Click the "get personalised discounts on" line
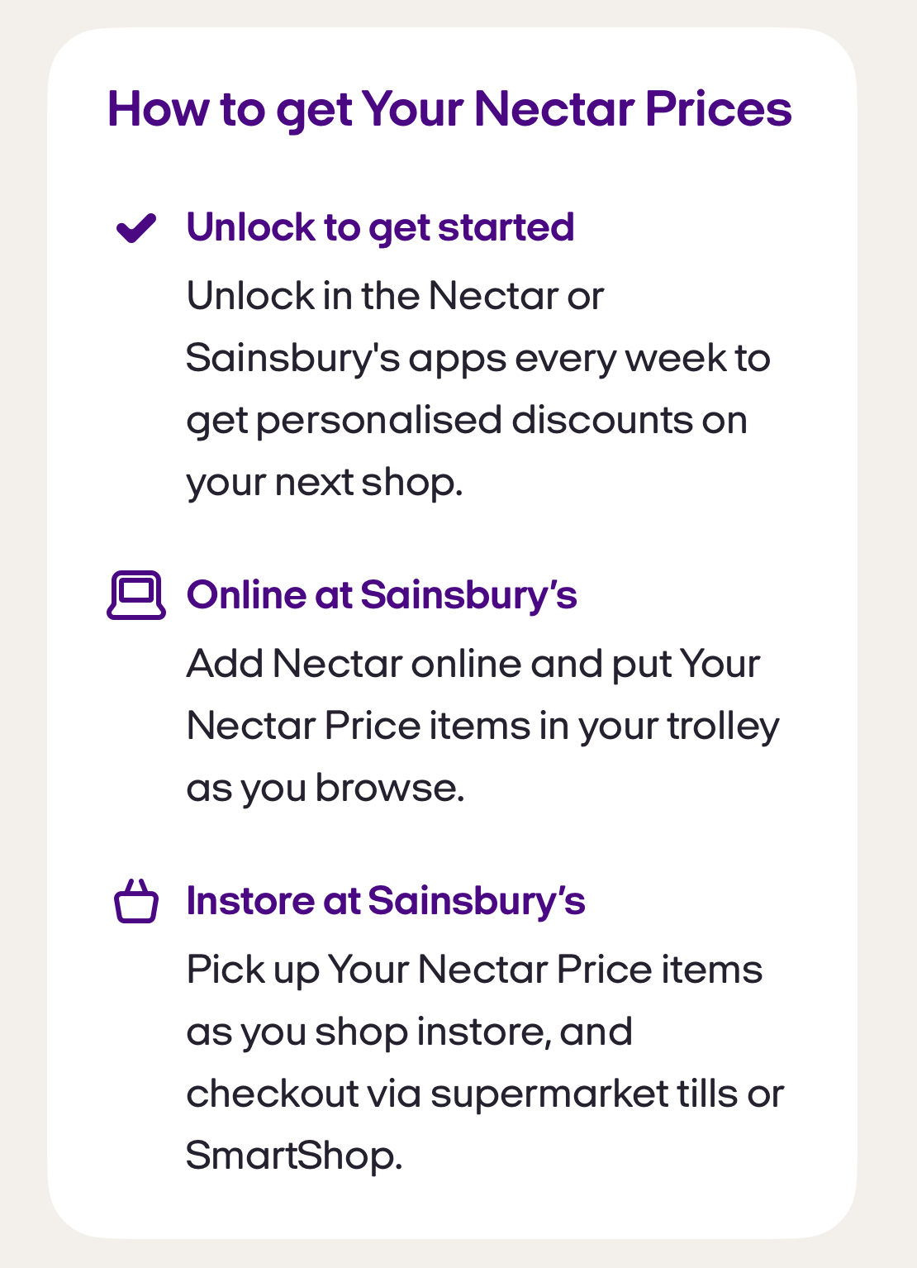 466,420
